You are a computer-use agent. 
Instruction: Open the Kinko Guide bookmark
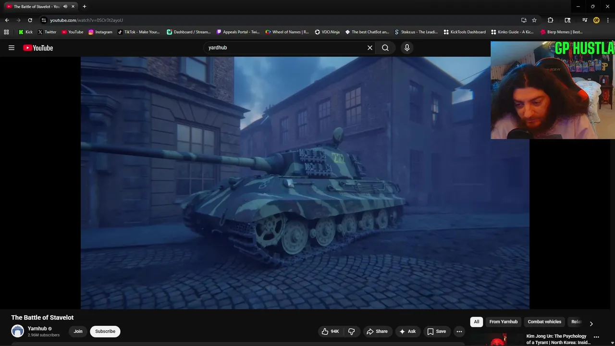513,32
